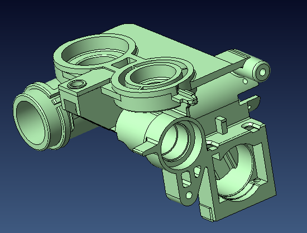Select the smaller ringed bore on top

[x=153, y=75]
